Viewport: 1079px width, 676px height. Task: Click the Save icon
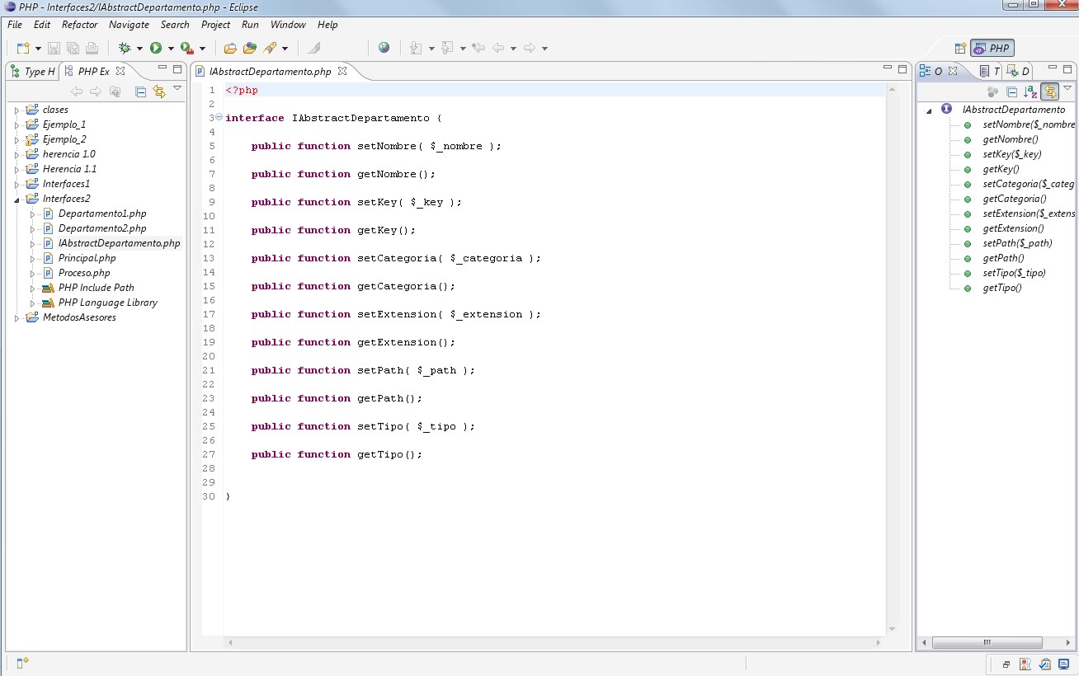pos(53,47)
